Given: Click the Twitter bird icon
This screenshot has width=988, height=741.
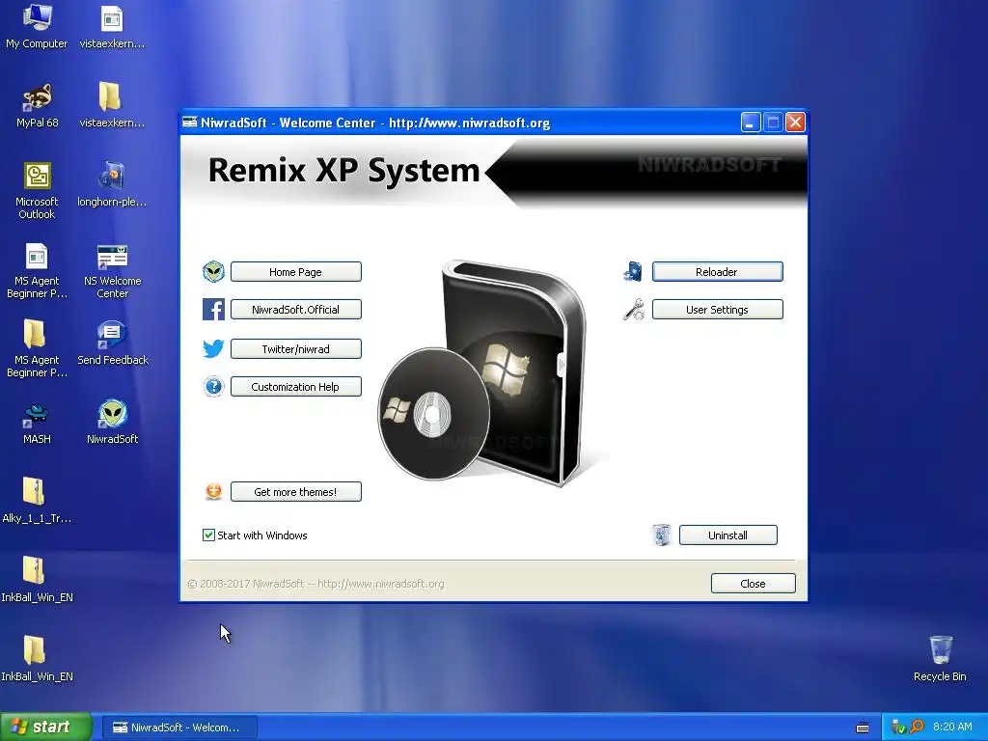Looking at the screenshot, I should pyautogui.click(x=213, y=348).
